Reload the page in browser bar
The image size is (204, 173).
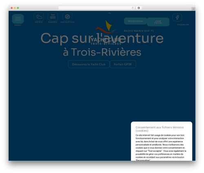point(133,8)
